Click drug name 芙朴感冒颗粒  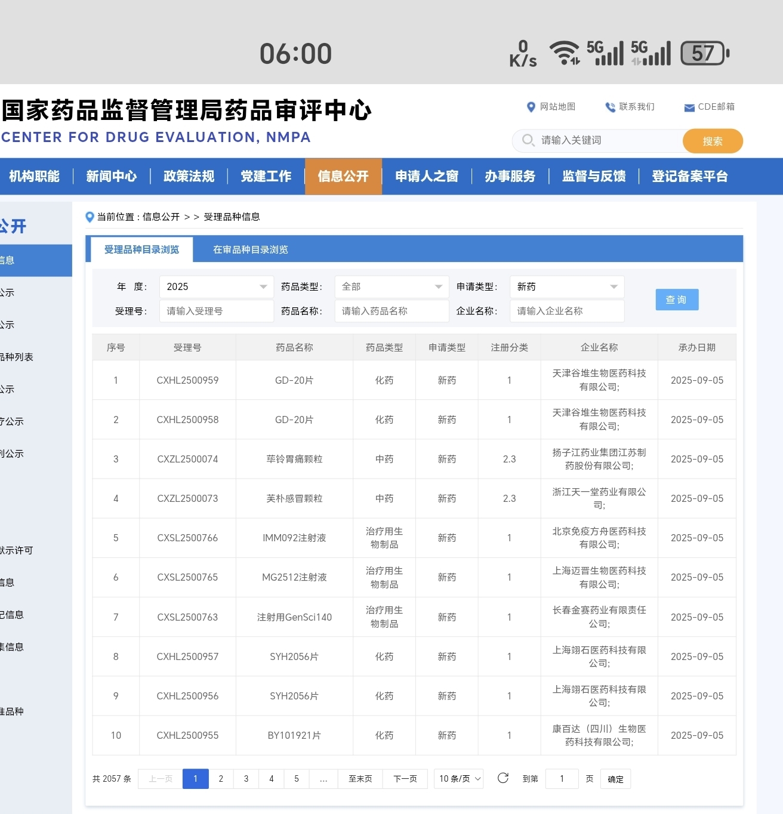(x=294, y=498)
